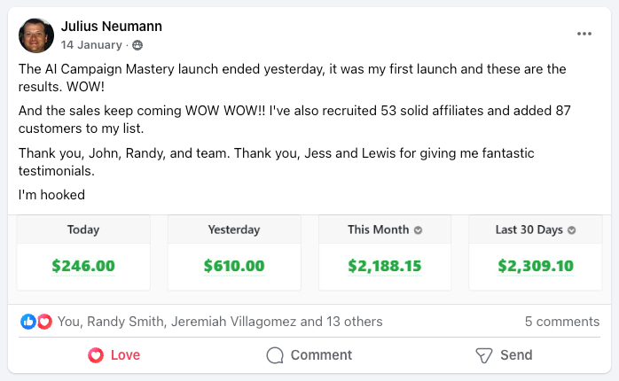
Task: View the 5 comments link
Action: [x=561, y=322]
